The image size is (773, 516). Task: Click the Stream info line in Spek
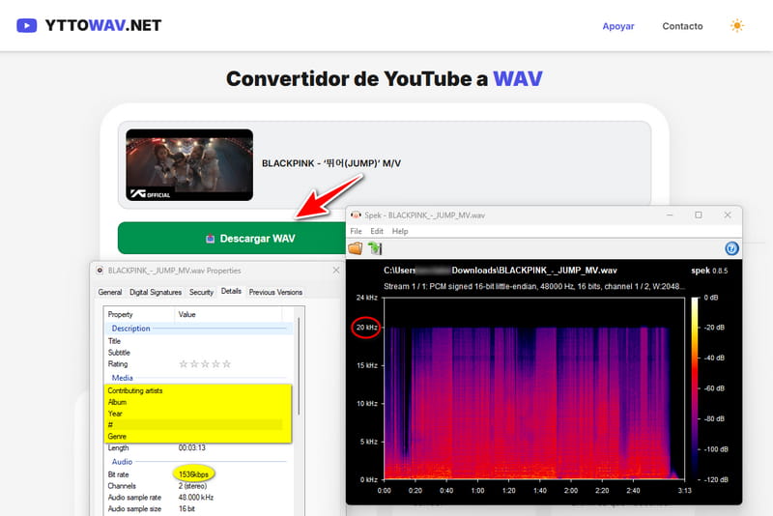click(534, 286)
